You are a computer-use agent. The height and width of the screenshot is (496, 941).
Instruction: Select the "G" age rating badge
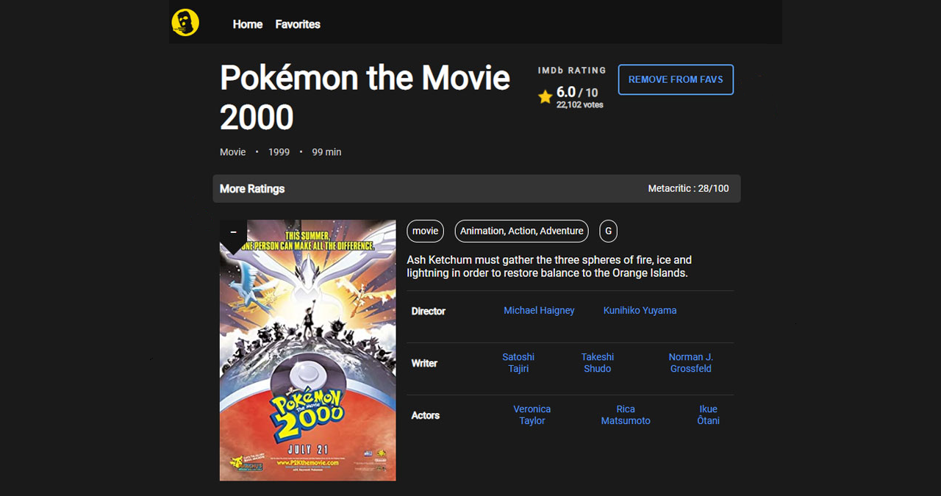(x=608, y=231)
